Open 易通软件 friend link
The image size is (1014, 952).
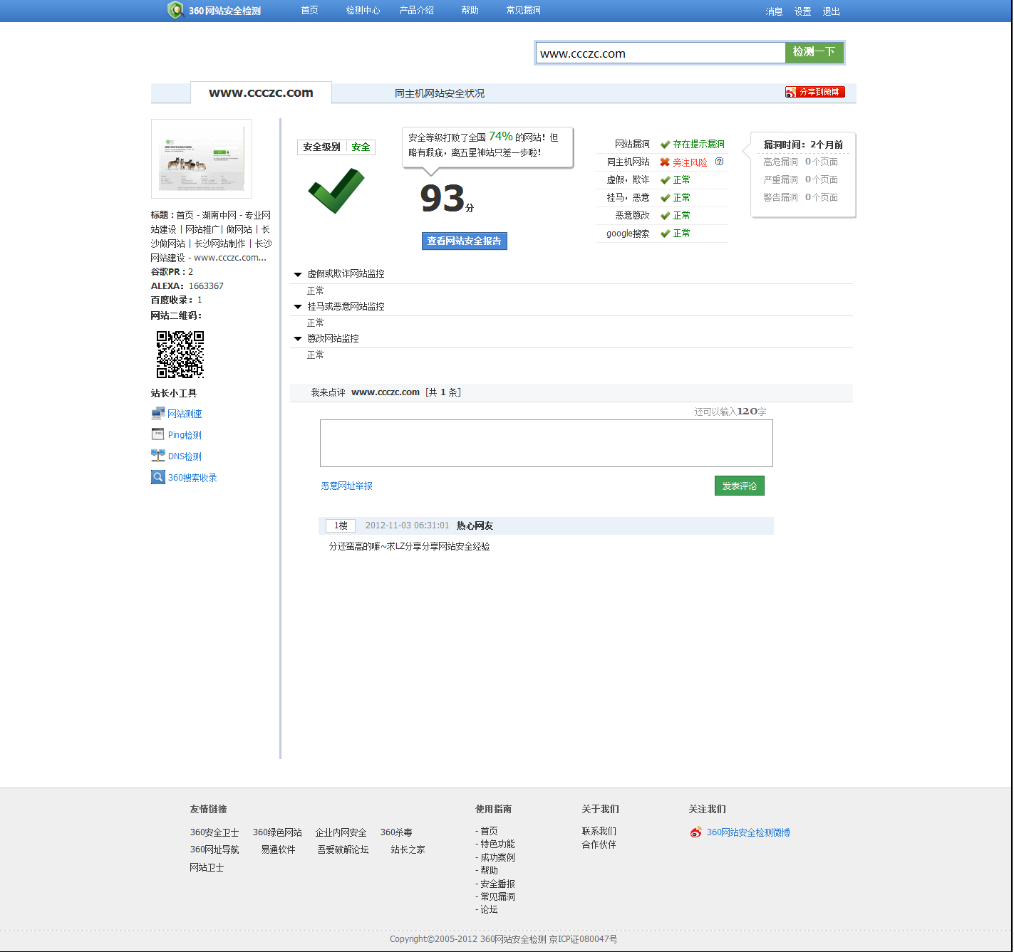(278, 849)
